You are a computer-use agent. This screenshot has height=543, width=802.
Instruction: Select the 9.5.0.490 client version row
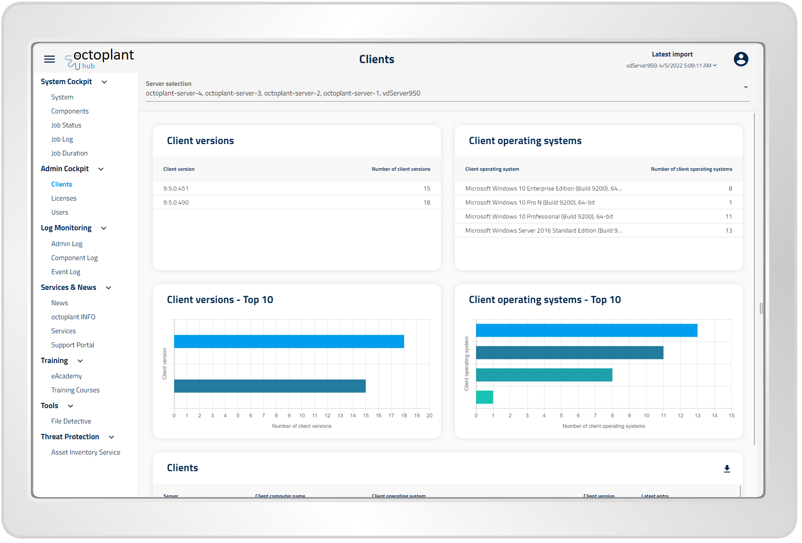click(297, 202)
